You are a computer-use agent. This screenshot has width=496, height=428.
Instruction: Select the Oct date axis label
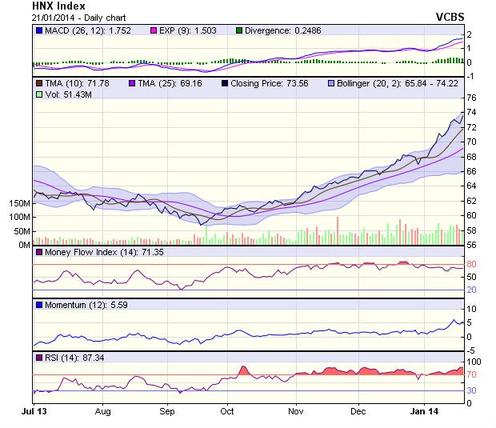pyautogui.click(x=226, y=412)
